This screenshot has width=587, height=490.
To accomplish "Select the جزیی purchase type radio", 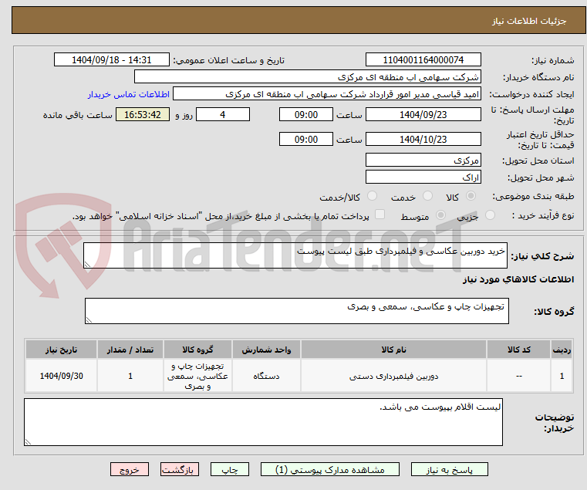I will [x=490, y=215].
